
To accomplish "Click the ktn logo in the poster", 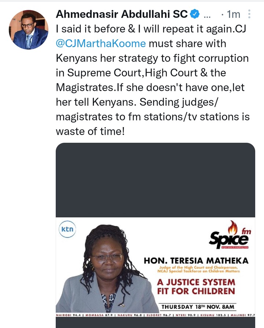I will pos(67,229).
